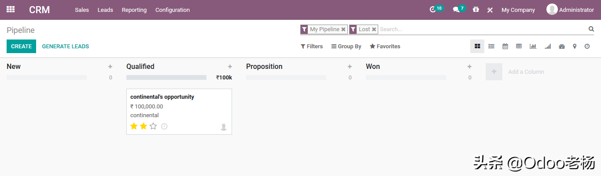Open the Reporting menu
The image size is (601, 176).
tap(134, 10)
